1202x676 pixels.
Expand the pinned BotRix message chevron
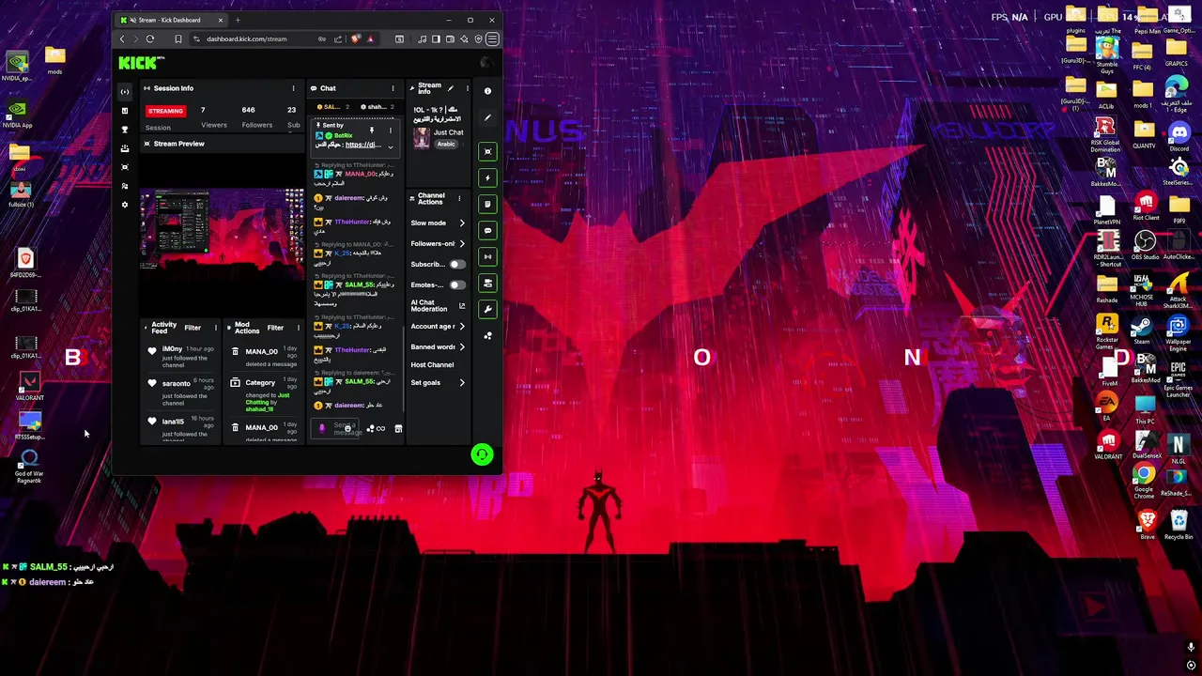pos(390,147)
